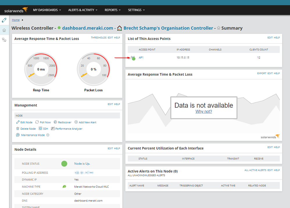Viewport: 290px width, 208px height.
Task: Click the home icon in left sidebar
Action: pyautogui.click(x=4, y=30)
